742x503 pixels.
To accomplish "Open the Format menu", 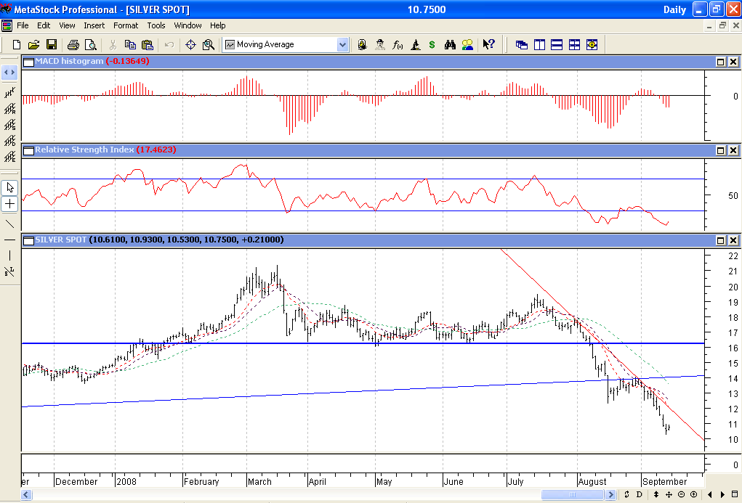I will tap(126, 25).
